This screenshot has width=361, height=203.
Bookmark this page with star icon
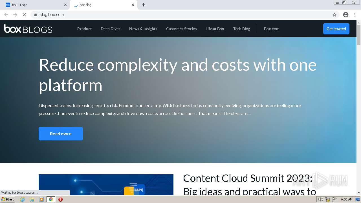(x=334, y=15)
